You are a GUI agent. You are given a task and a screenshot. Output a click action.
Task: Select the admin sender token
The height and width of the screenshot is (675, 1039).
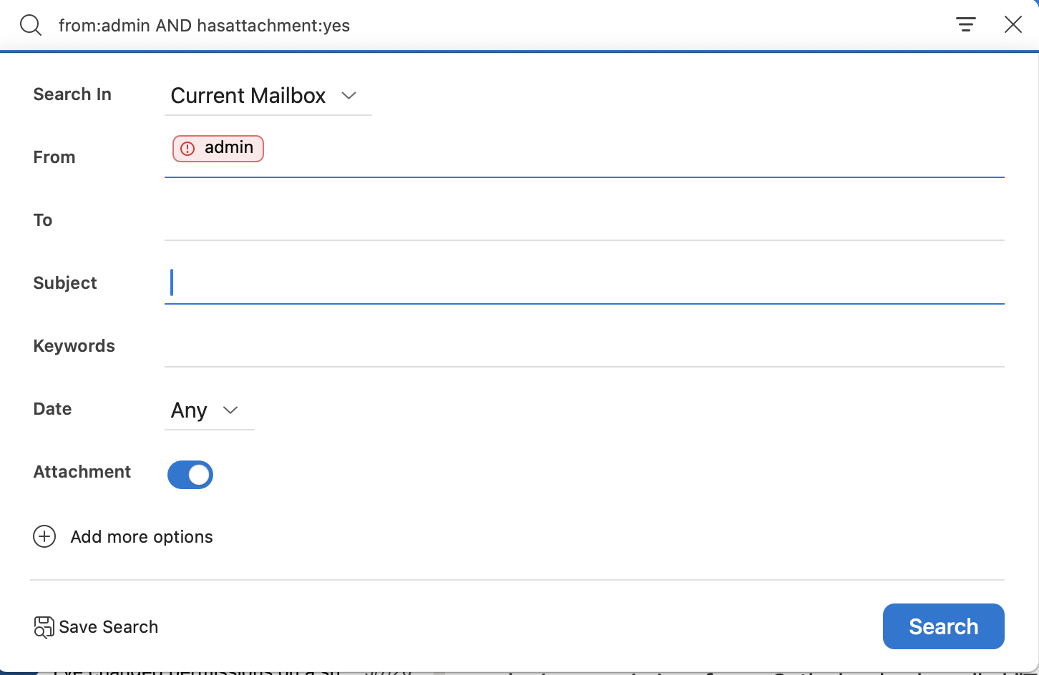click(x=218, y=149)
